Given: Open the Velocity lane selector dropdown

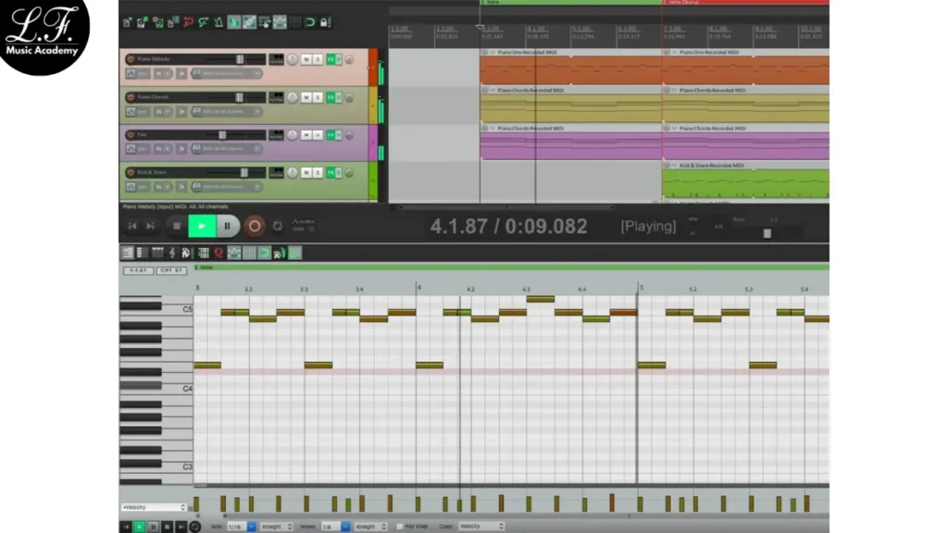Looking at the screenshot, I should [155, 507].
